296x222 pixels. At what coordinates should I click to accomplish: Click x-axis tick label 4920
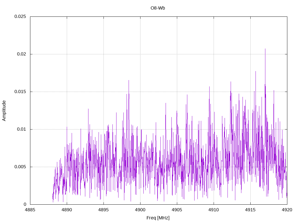point(287,210)
